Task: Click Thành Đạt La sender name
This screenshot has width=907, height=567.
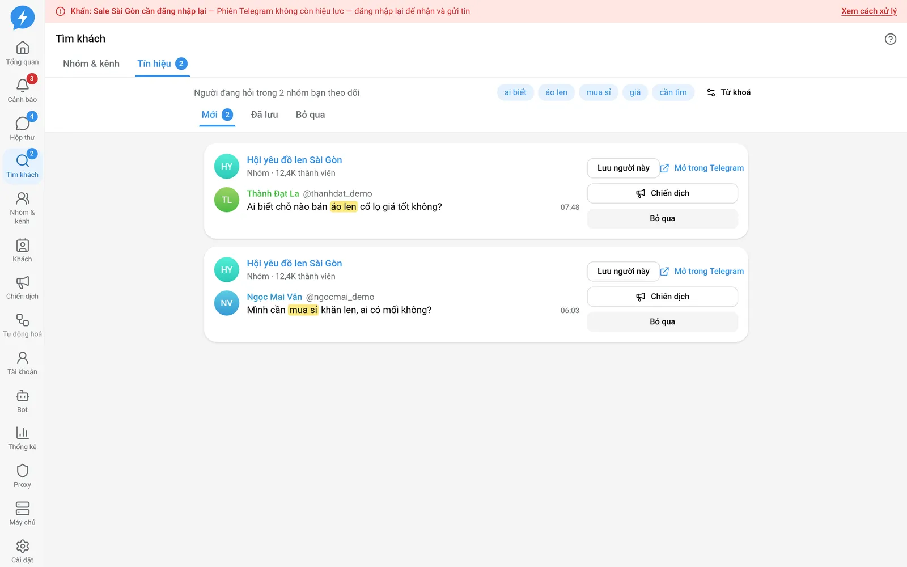Action: pos(273,193)
